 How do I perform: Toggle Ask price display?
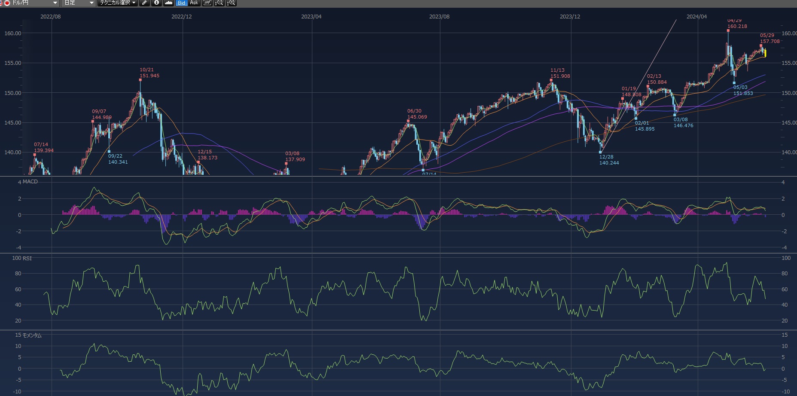pos(194,3)
